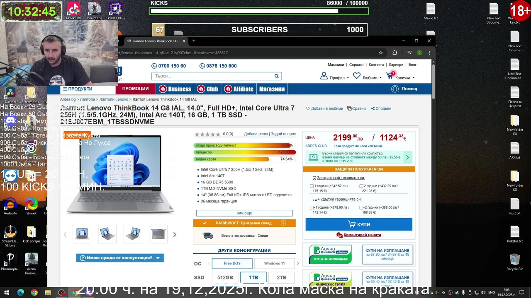Open the Audacity desktop shortcut
This screenshot has width=531, height=298.
click(x=10, y=207)
